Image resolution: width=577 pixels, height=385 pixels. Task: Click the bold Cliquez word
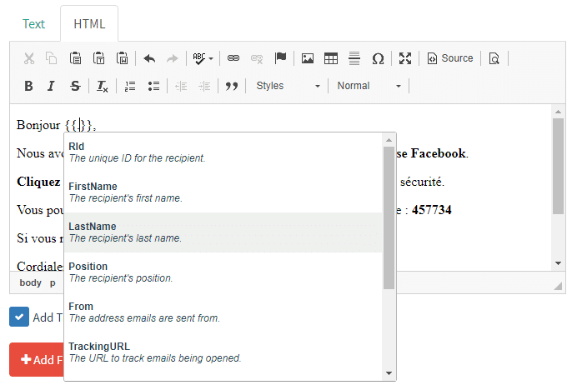[x=38, y=182]
